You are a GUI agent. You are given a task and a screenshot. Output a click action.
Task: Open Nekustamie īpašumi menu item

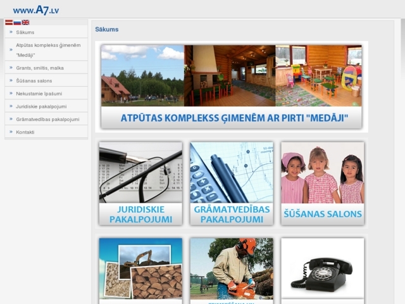pos(46,94)
